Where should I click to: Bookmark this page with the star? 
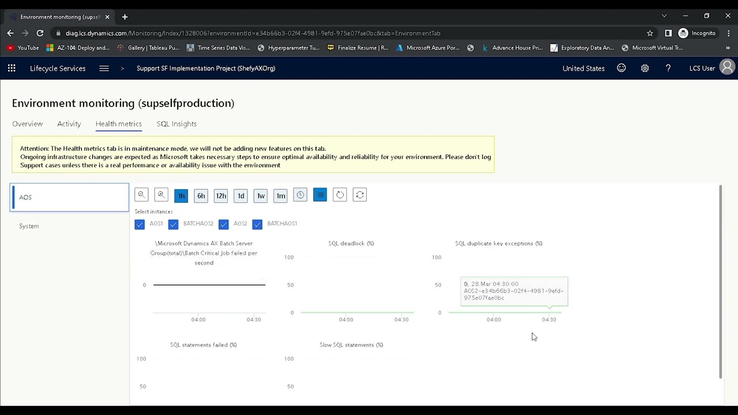pos(650,33)
